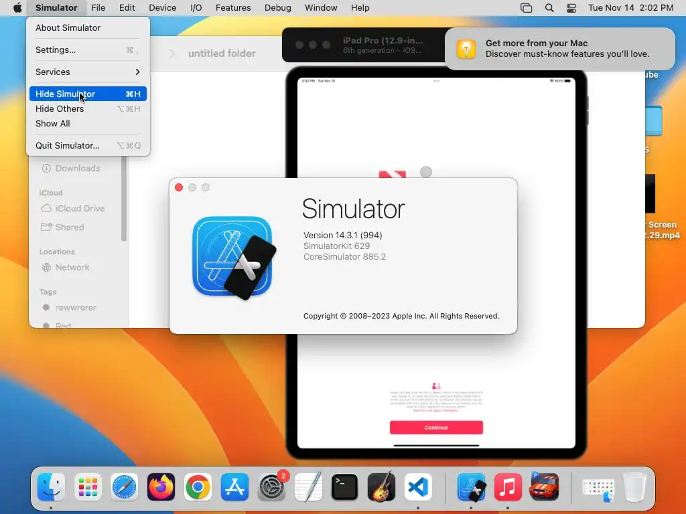Open the Edit menu
Screen dimensions: 686x514
[x=127, y=7]
